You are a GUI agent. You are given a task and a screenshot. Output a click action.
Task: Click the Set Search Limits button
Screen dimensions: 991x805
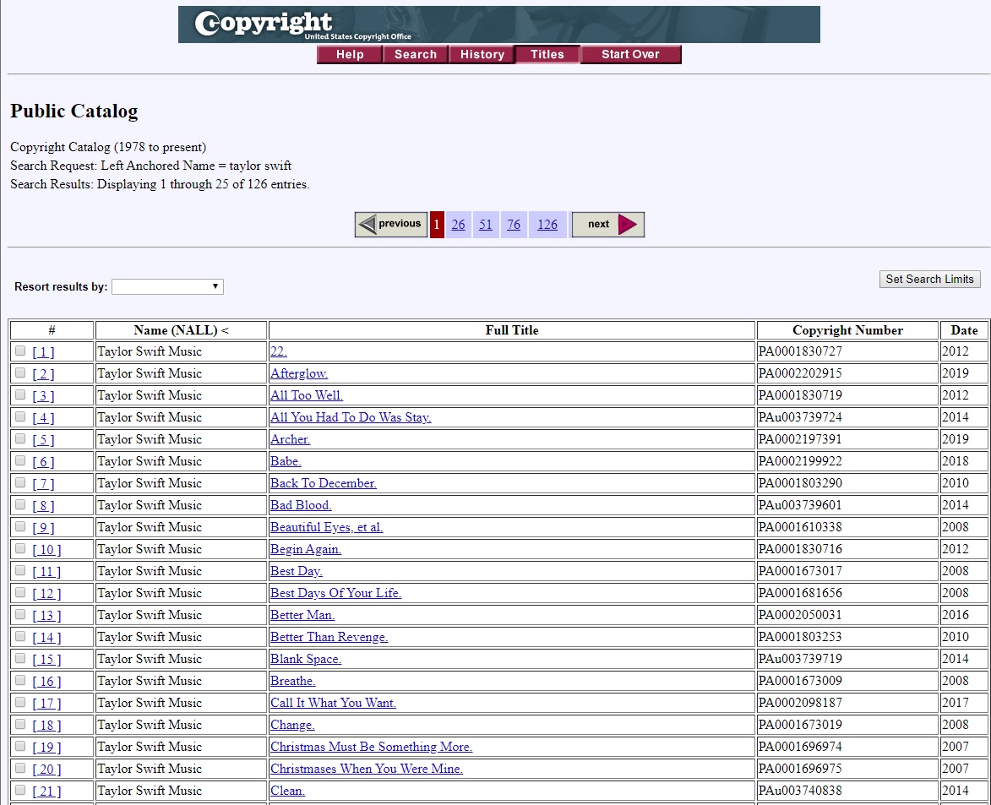[929, 280]
